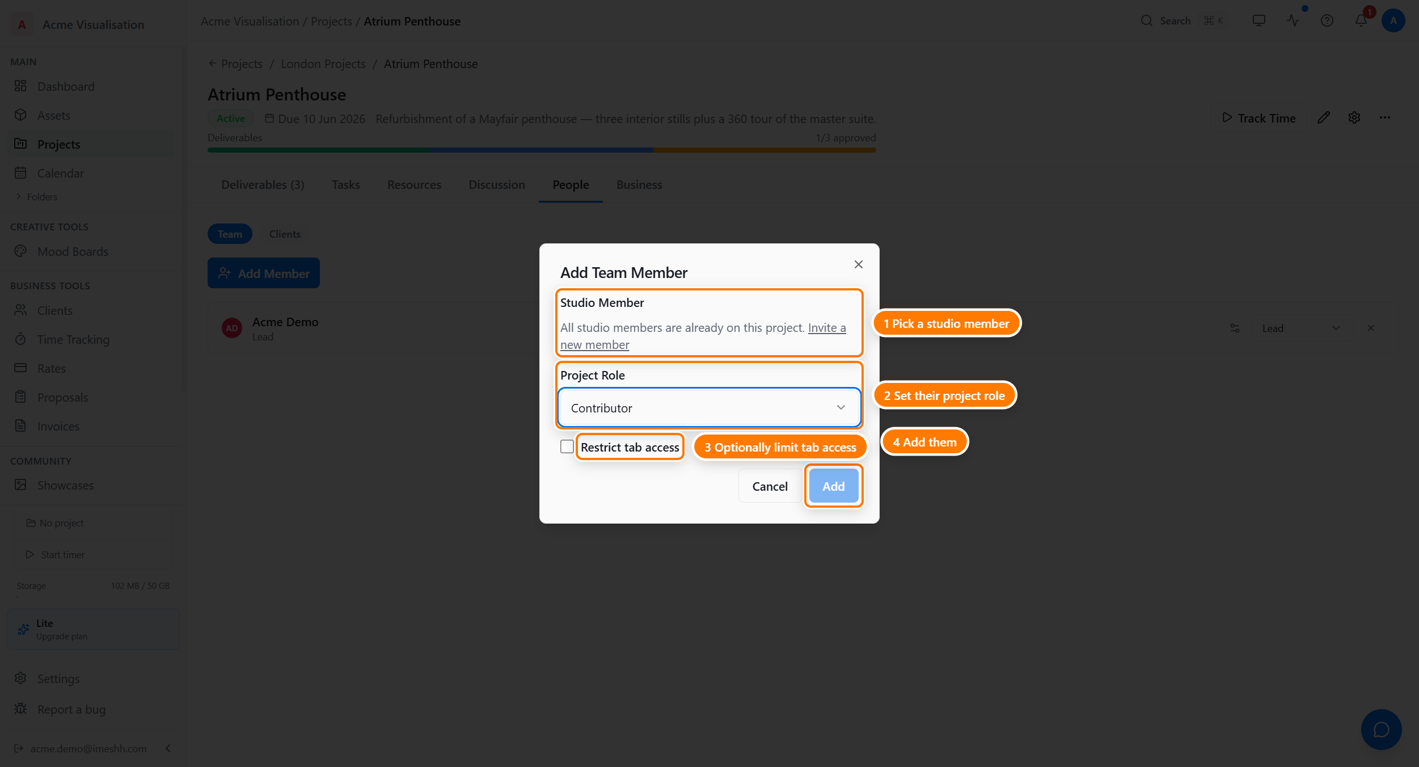Open the three-dot more options menu
Viewport: 1419px width, 767px height.
click(1385, 117)
